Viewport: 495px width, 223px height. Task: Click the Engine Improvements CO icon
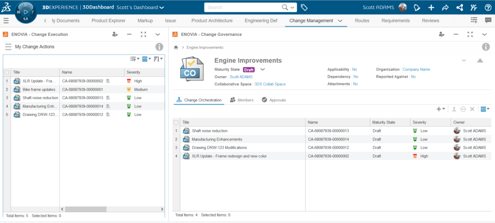coord(192,69)
